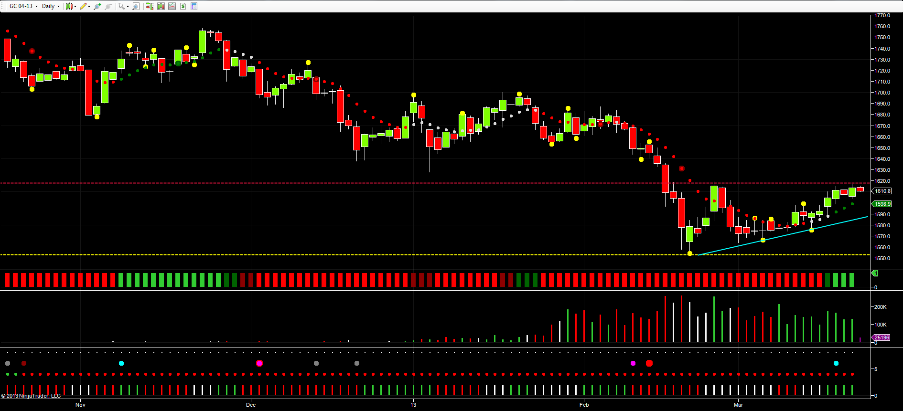Click the tallest red volume bar
This screenshot has height=411, width=903.
tap(681, 319)
